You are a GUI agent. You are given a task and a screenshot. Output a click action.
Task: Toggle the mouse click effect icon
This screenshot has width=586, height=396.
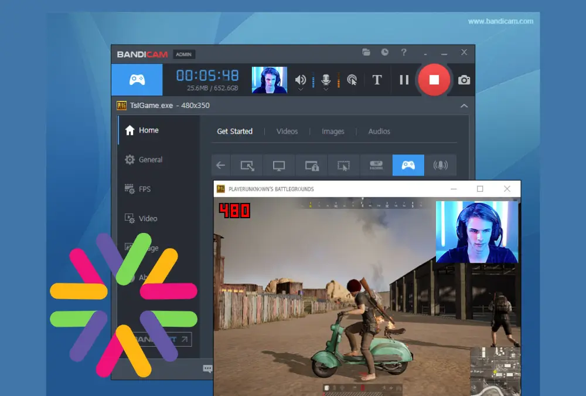point(352,80)
